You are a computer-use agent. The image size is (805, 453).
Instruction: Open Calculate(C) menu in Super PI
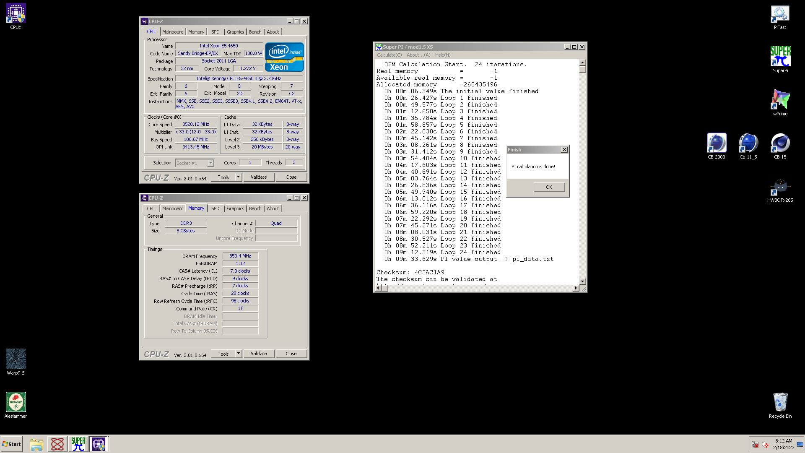pos(389,55)
